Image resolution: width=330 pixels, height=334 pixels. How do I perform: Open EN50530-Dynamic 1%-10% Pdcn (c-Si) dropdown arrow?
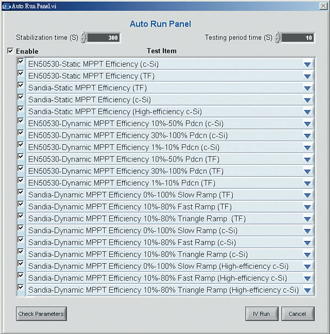[308, 148]
